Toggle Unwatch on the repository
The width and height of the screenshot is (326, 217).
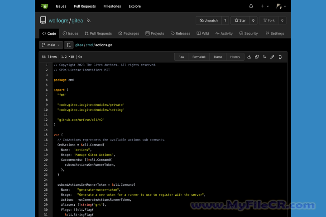point(208,20)
